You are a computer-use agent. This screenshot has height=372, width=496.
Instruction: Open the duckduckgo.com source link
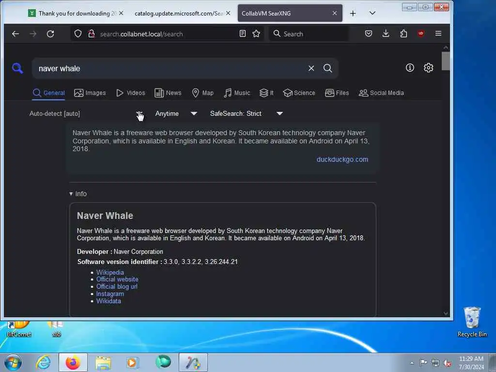click(x=342, y=159)
